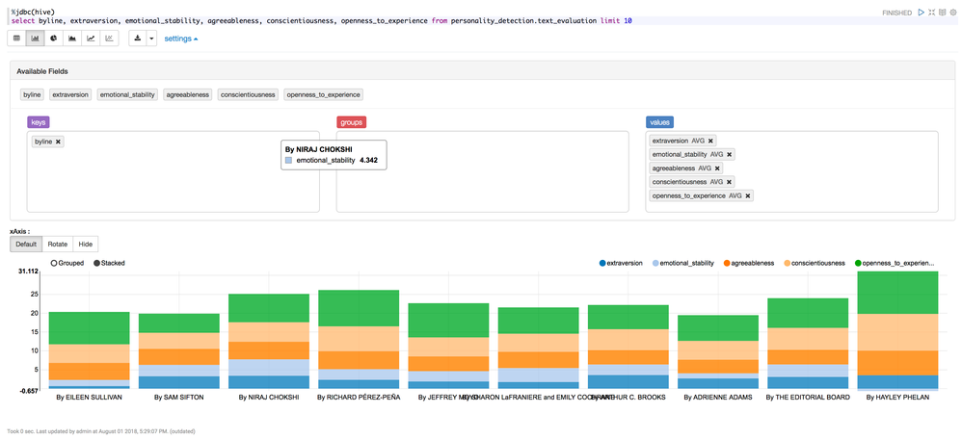962x439 pixels.
Task: Set xAxis labels to Rotate
Action: [x=58, y=245]
